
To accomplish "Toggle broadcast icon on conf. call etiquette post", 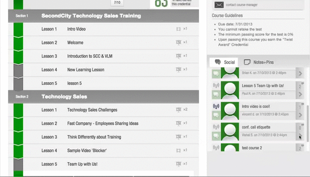I will (216, 127).
